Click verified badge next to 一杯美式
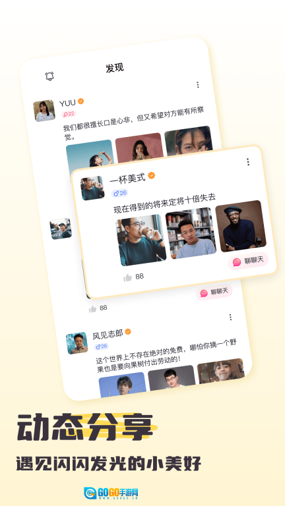The image size is (285, 506). point(151,175)
